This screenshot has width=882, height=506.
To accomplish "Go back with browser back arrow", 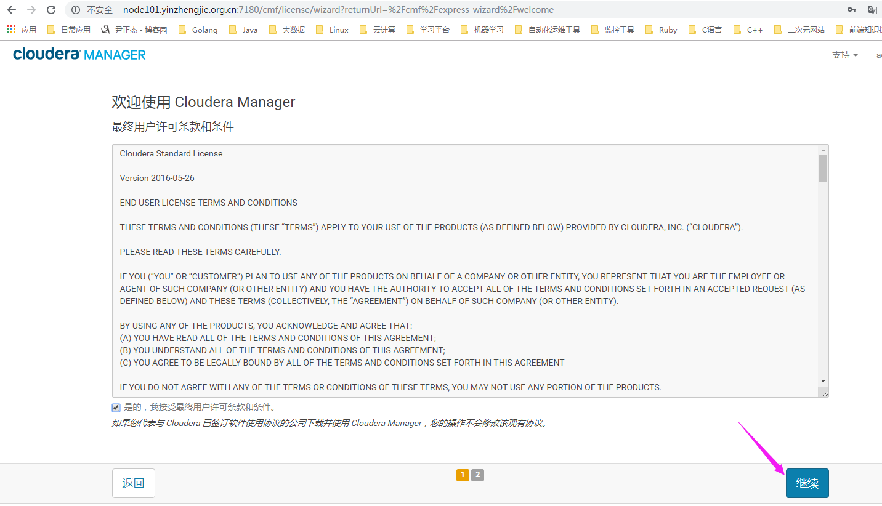I will coord(11,10).
